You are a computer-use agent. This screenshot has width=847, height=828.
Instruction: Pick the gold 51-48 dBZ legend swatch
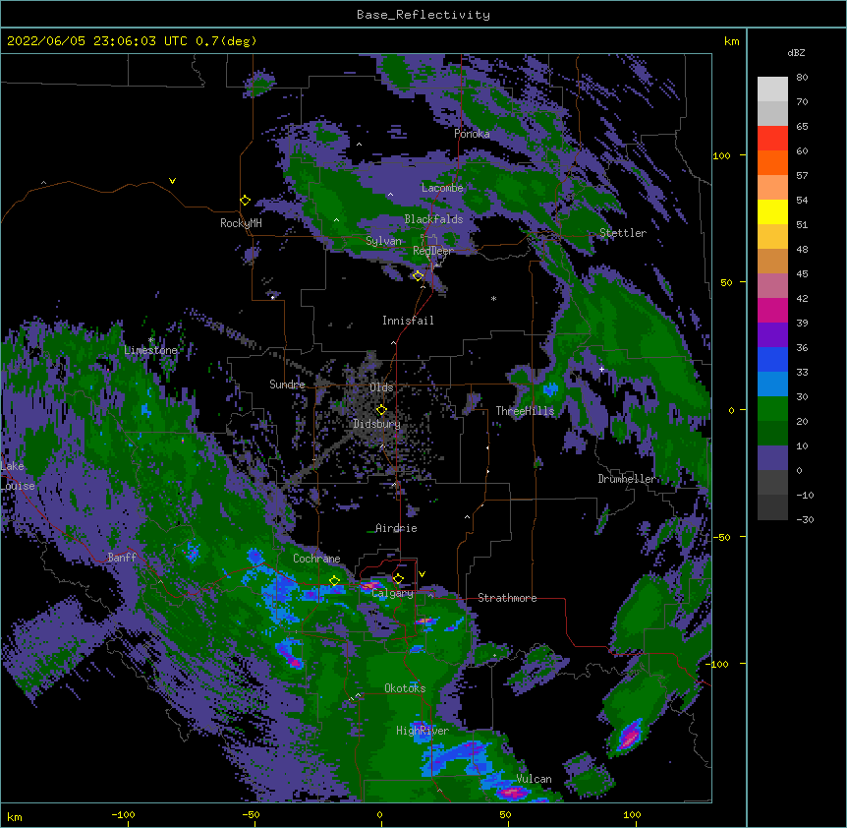tap(772, 237)
